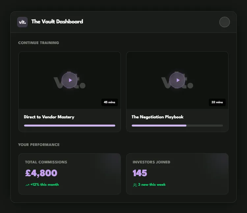
Task: Click the 145 investors figure
Action: tap(140, 173)
